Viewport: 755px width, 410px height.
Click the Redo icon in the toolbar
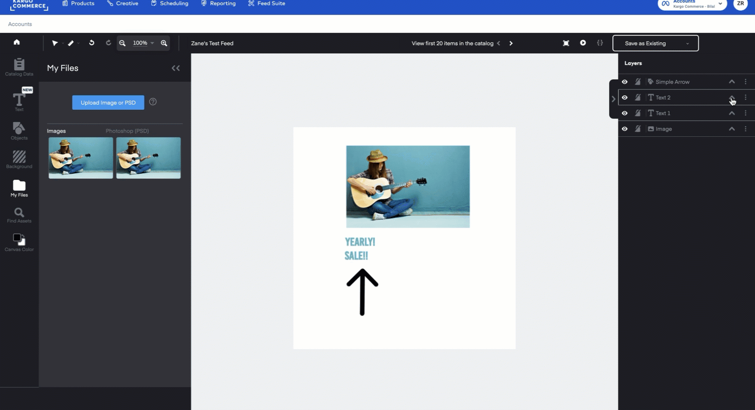tap(109, 43)
